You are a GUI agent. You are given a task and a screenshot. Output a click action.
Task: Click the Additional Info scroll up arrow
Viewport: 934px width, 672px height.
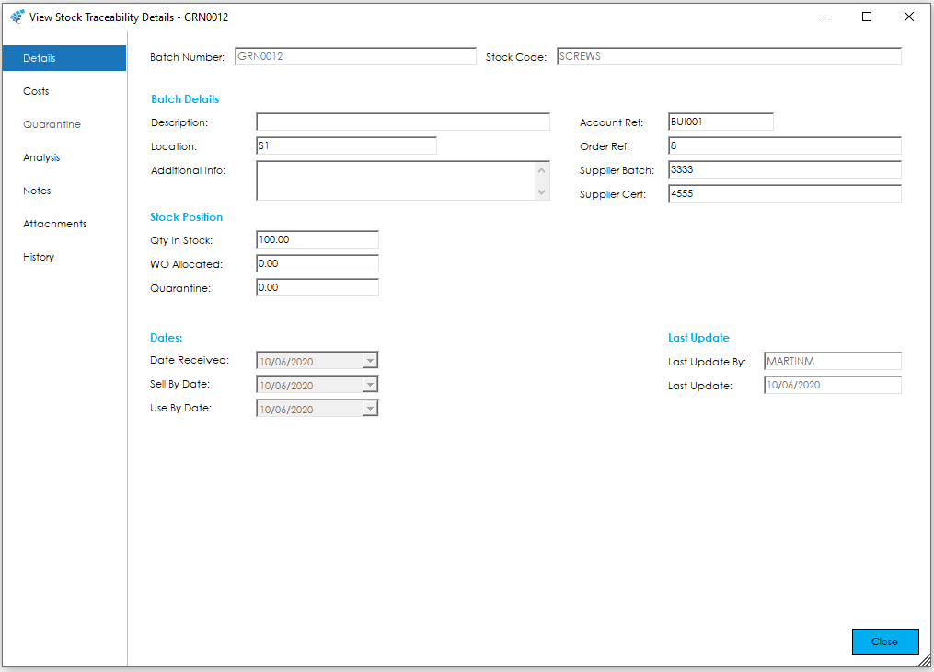[542, 169]
